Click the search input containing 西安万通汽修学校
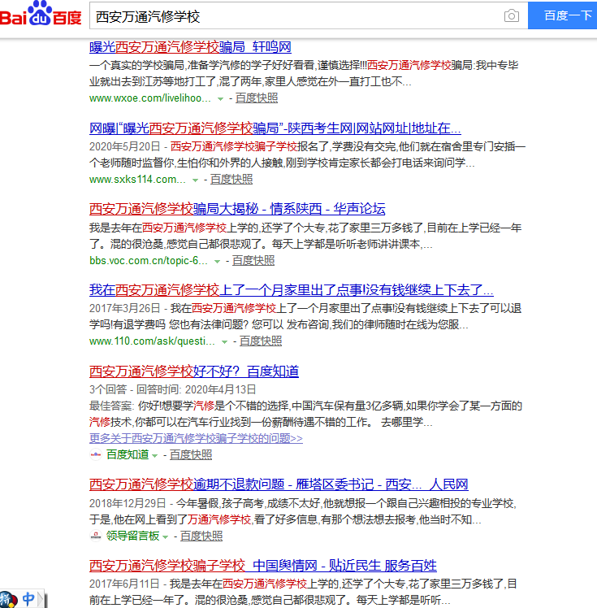The height and width of the screenshot is (608, 597). [x=292, y=16]
